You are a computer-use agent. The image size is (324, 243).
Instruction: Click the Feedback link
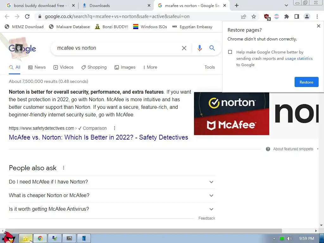click(207, 218)
